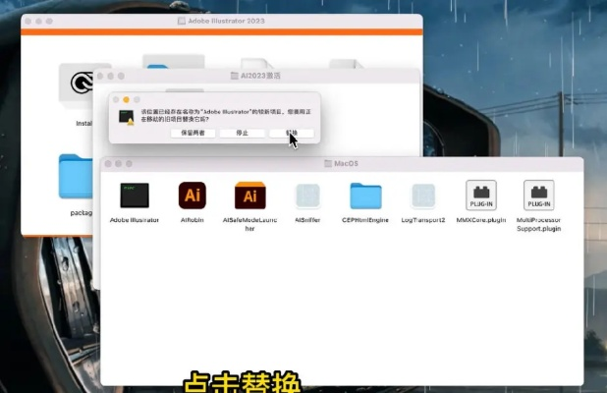The image size is (607, 393).
Task: Select the AISafeModeLauncher icon
Action: [x=250, y=196]
